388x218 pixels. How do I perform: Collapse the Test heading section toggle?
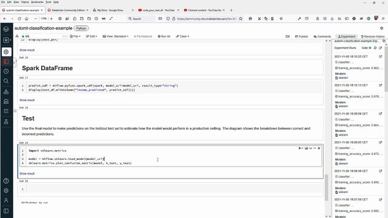(x=15, y=111)
